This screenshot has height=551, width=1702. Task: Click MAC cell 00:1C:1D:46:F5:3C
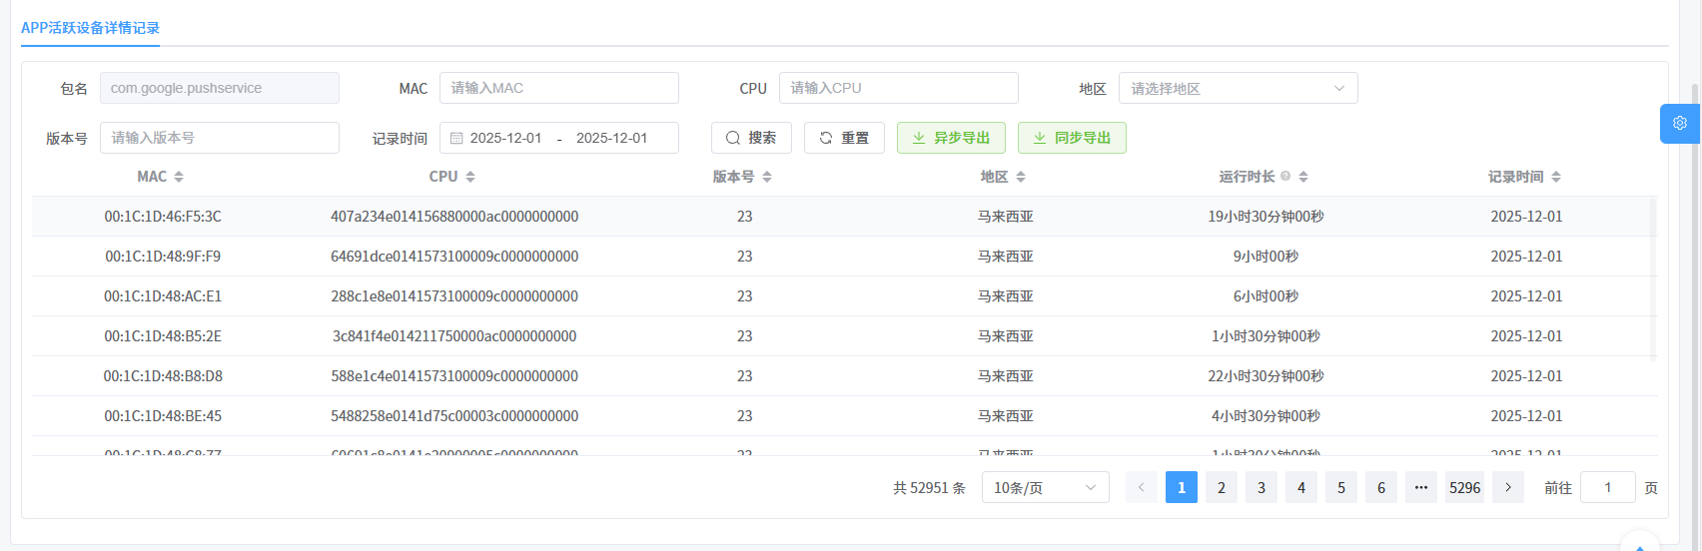click(163, 217)
